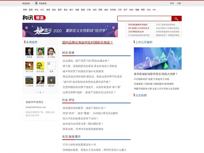Open headline 国内品牌出海如何应对国际化挑战
Viewport: 204px width, 153px height.
88,42
